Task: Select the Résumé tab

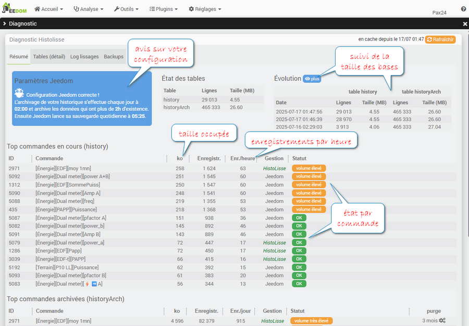Action: [19, 56]
